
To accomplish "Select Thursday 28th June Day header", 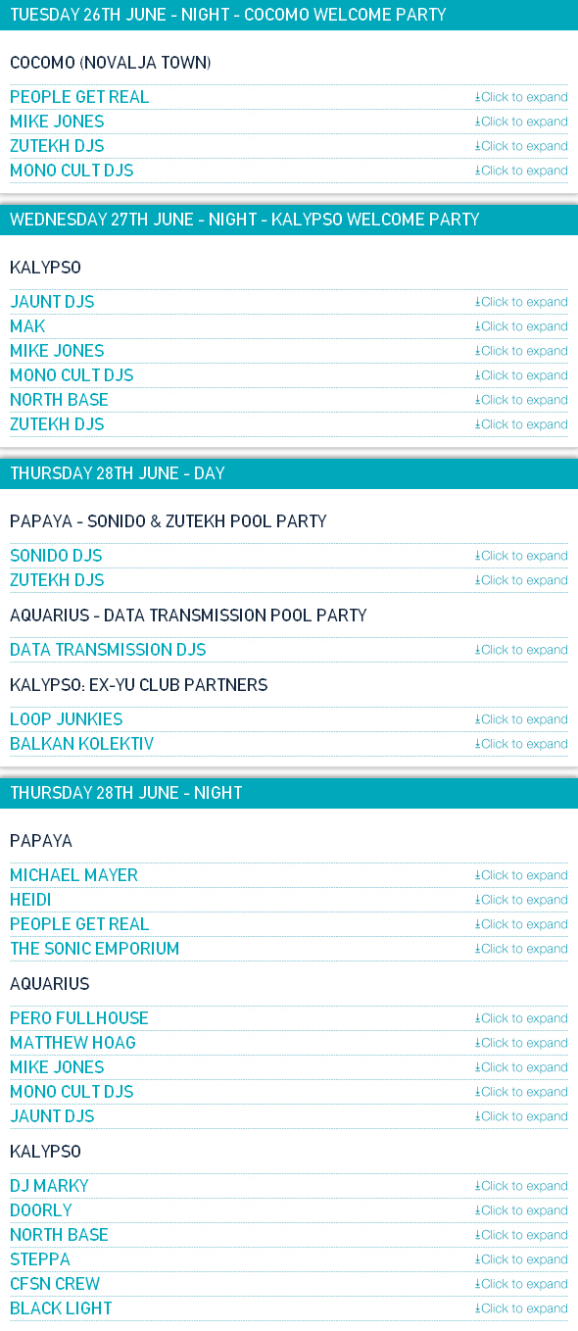I will (x=289, y=473).
